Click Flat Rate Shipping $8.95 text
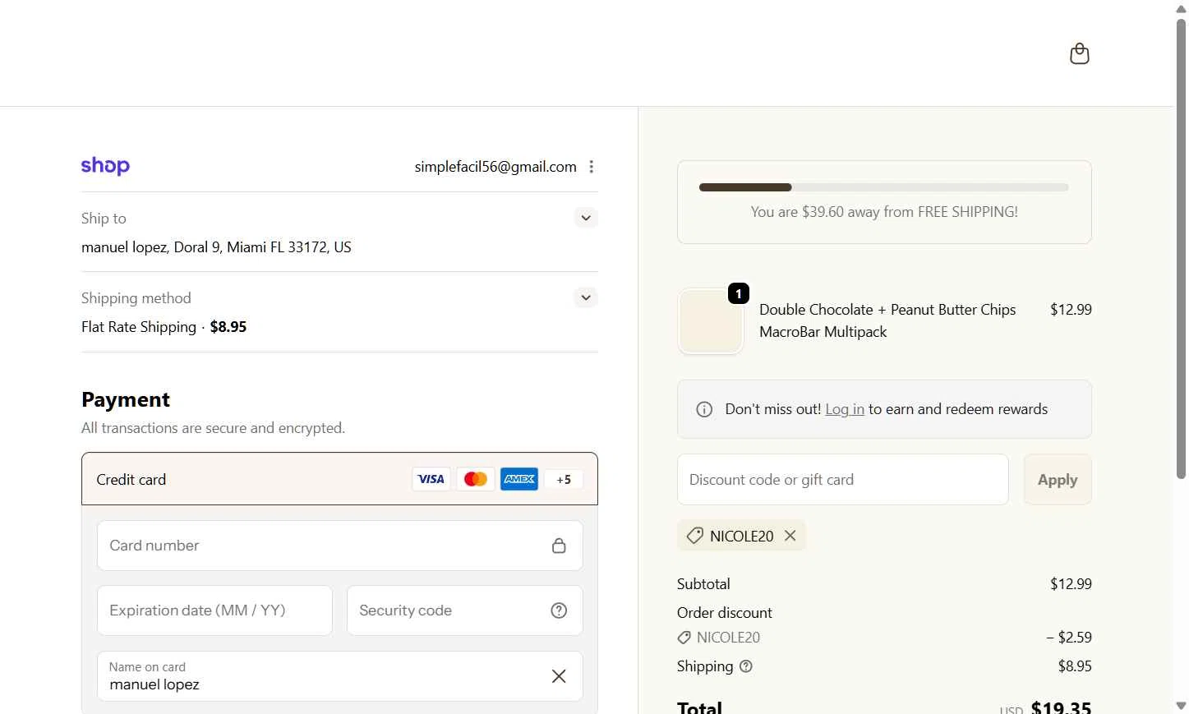 coord(164,327)
